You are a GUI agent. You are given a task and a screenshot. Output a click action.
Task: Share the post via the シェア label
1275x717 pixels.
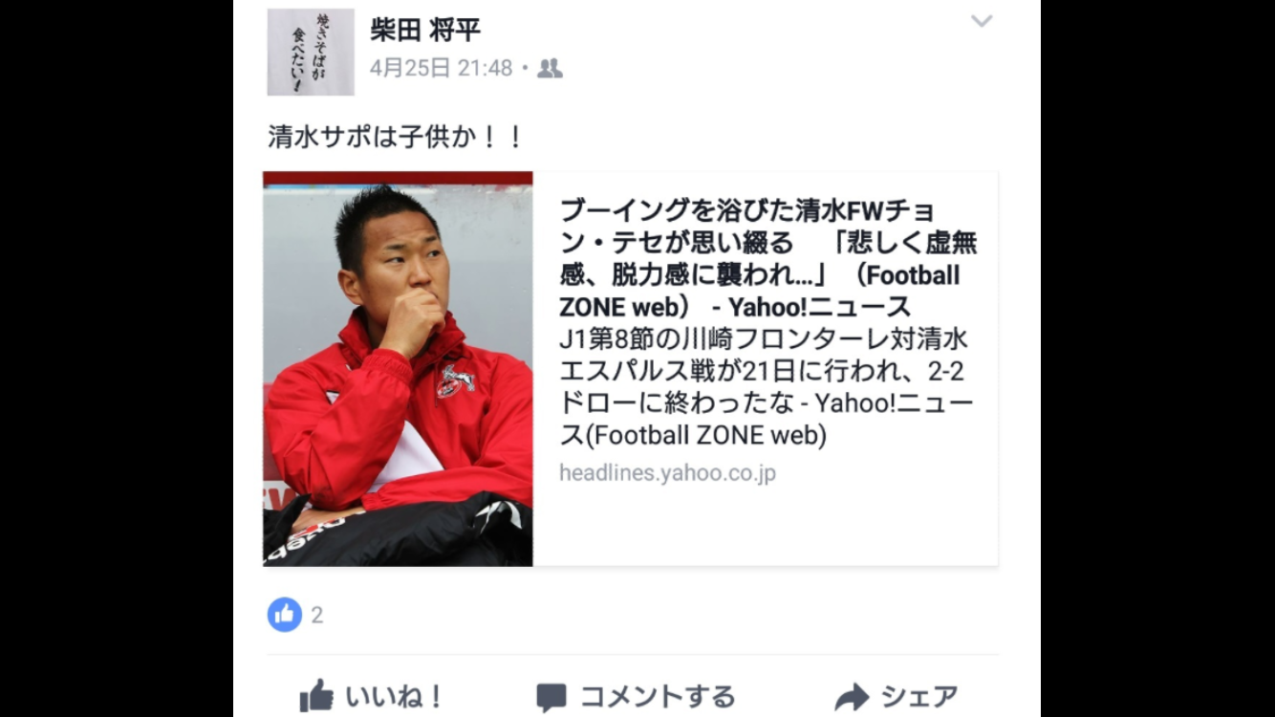(919, 697)
